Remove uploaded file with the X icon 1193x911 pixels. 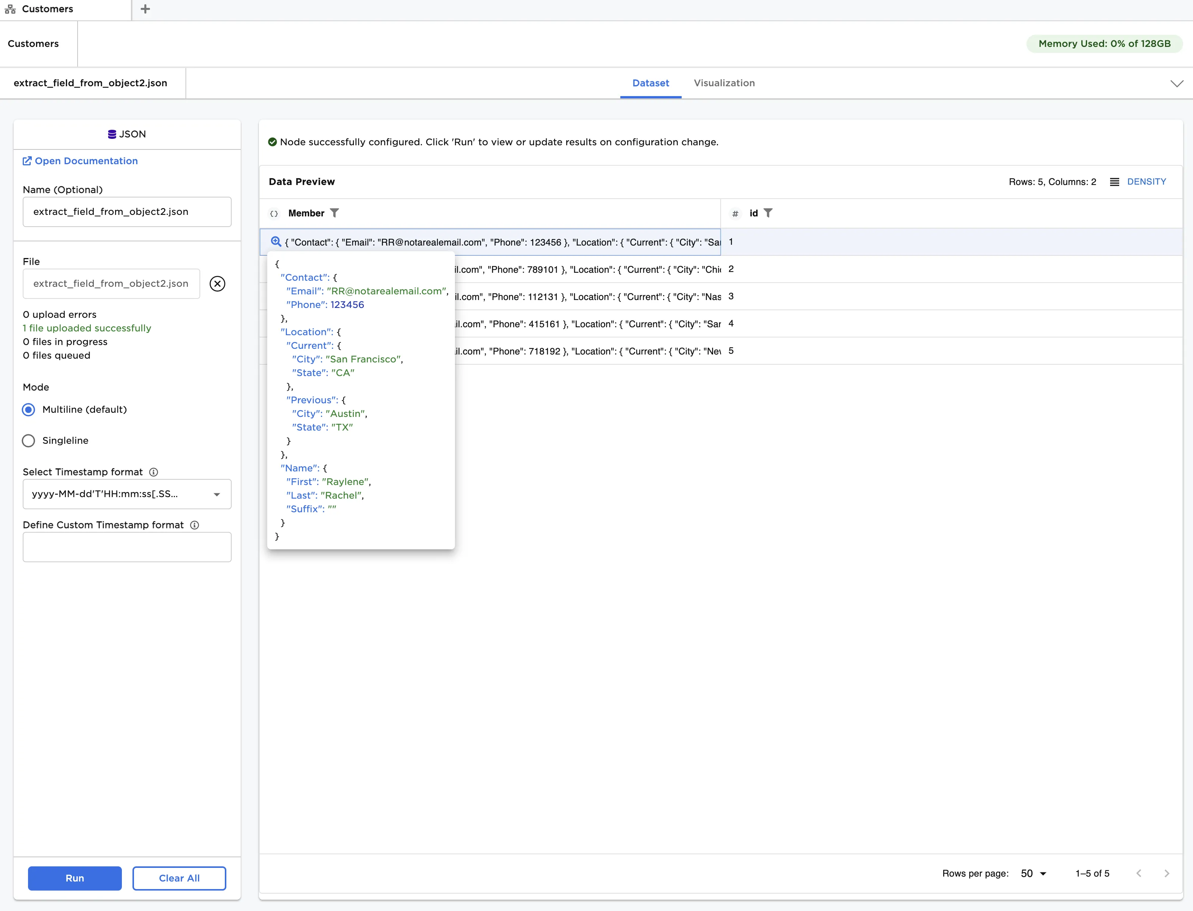click(x=217, y=284)
